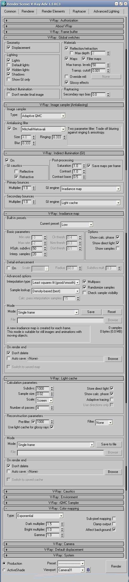The width and height of the screenshot is (129, 582).
Task: Open the light cache Scale dropdown
Action: click(x=45, y=400)
